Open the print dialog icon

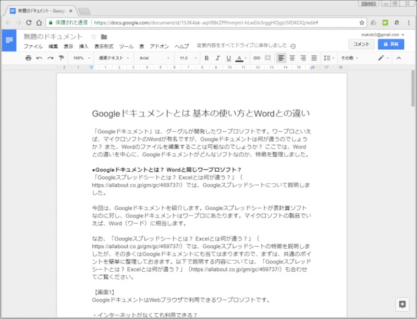(29, 58)
